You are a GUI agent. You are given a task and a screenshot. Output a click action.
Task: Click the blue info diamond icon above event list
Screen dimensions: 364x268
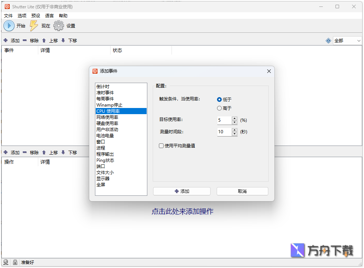[x=328, y=40]
